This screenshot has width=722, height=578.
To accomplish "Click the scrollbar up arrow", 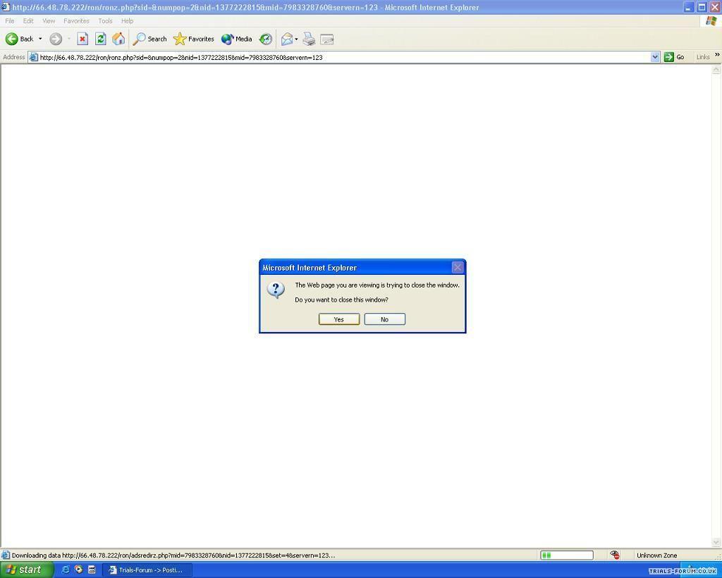I will pyautogui.click(x=716, y=70).
